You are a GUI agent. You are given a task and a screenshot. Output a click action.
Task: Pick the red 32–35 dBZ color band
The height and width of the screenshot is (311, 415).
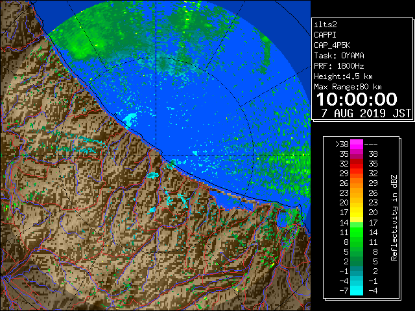tap(357, 164)
